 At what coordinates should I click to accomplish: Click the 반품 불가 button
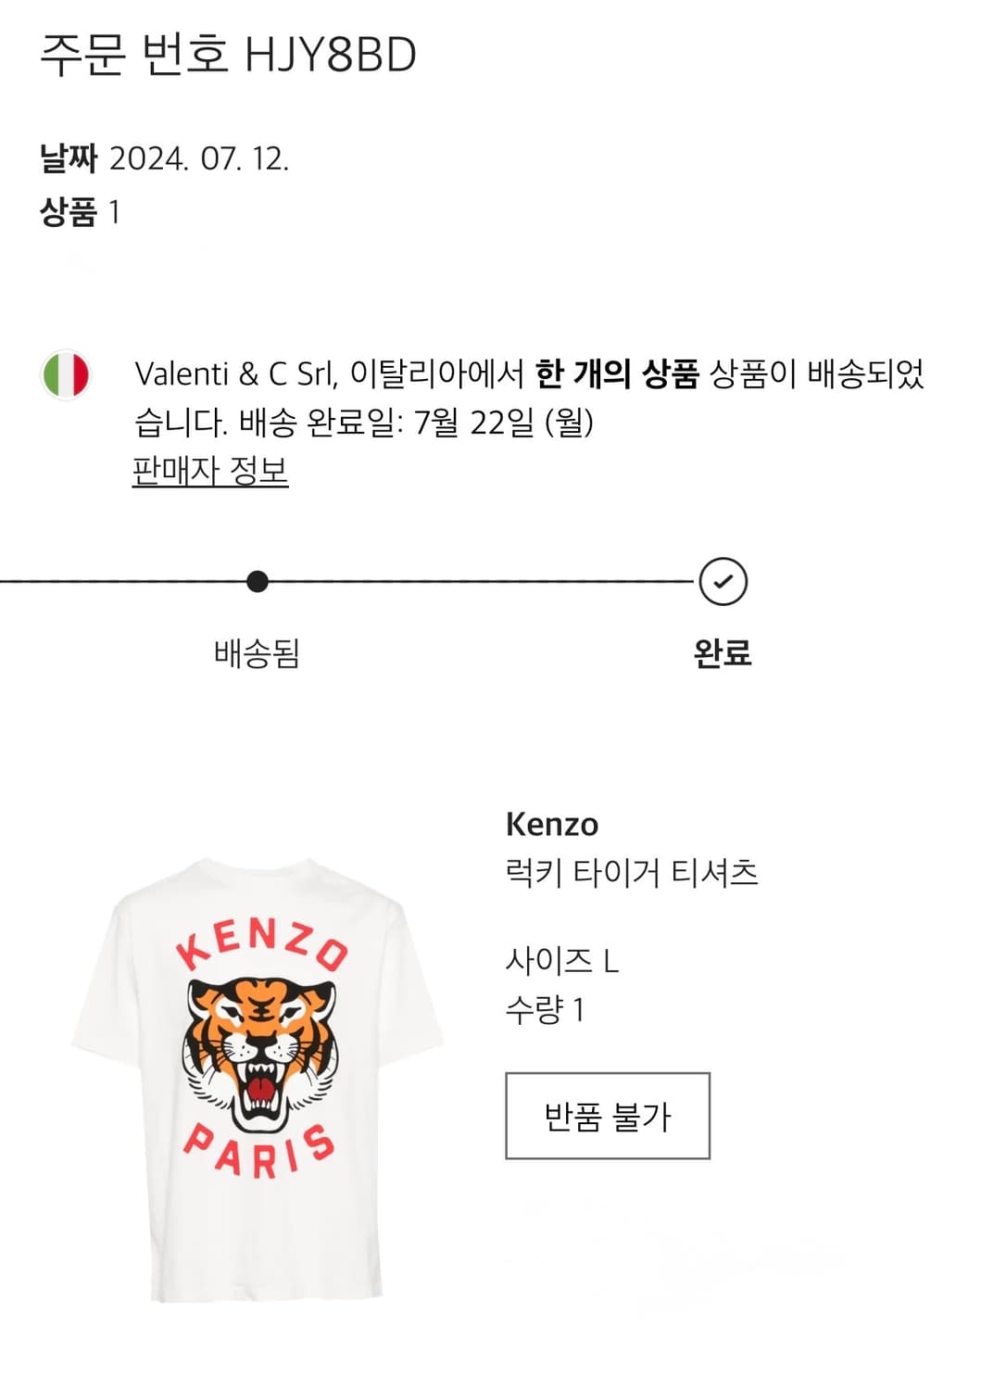(x=607, y=1118)
